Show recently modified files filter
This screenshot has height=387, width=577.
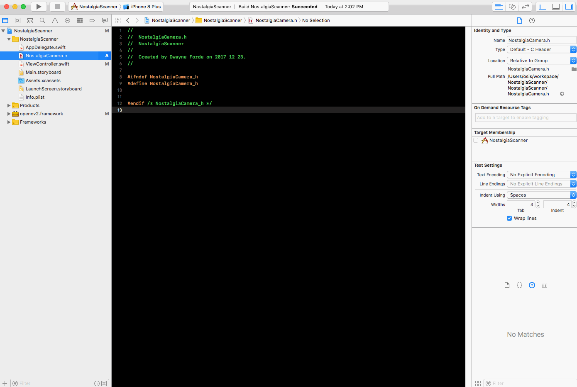pyautogui.click(x=97, y=383)
